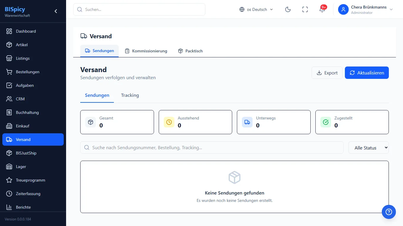Navigate to CRM in the sidebar
Viewport: 403px width, 226px height.
[x=33, y=99]
